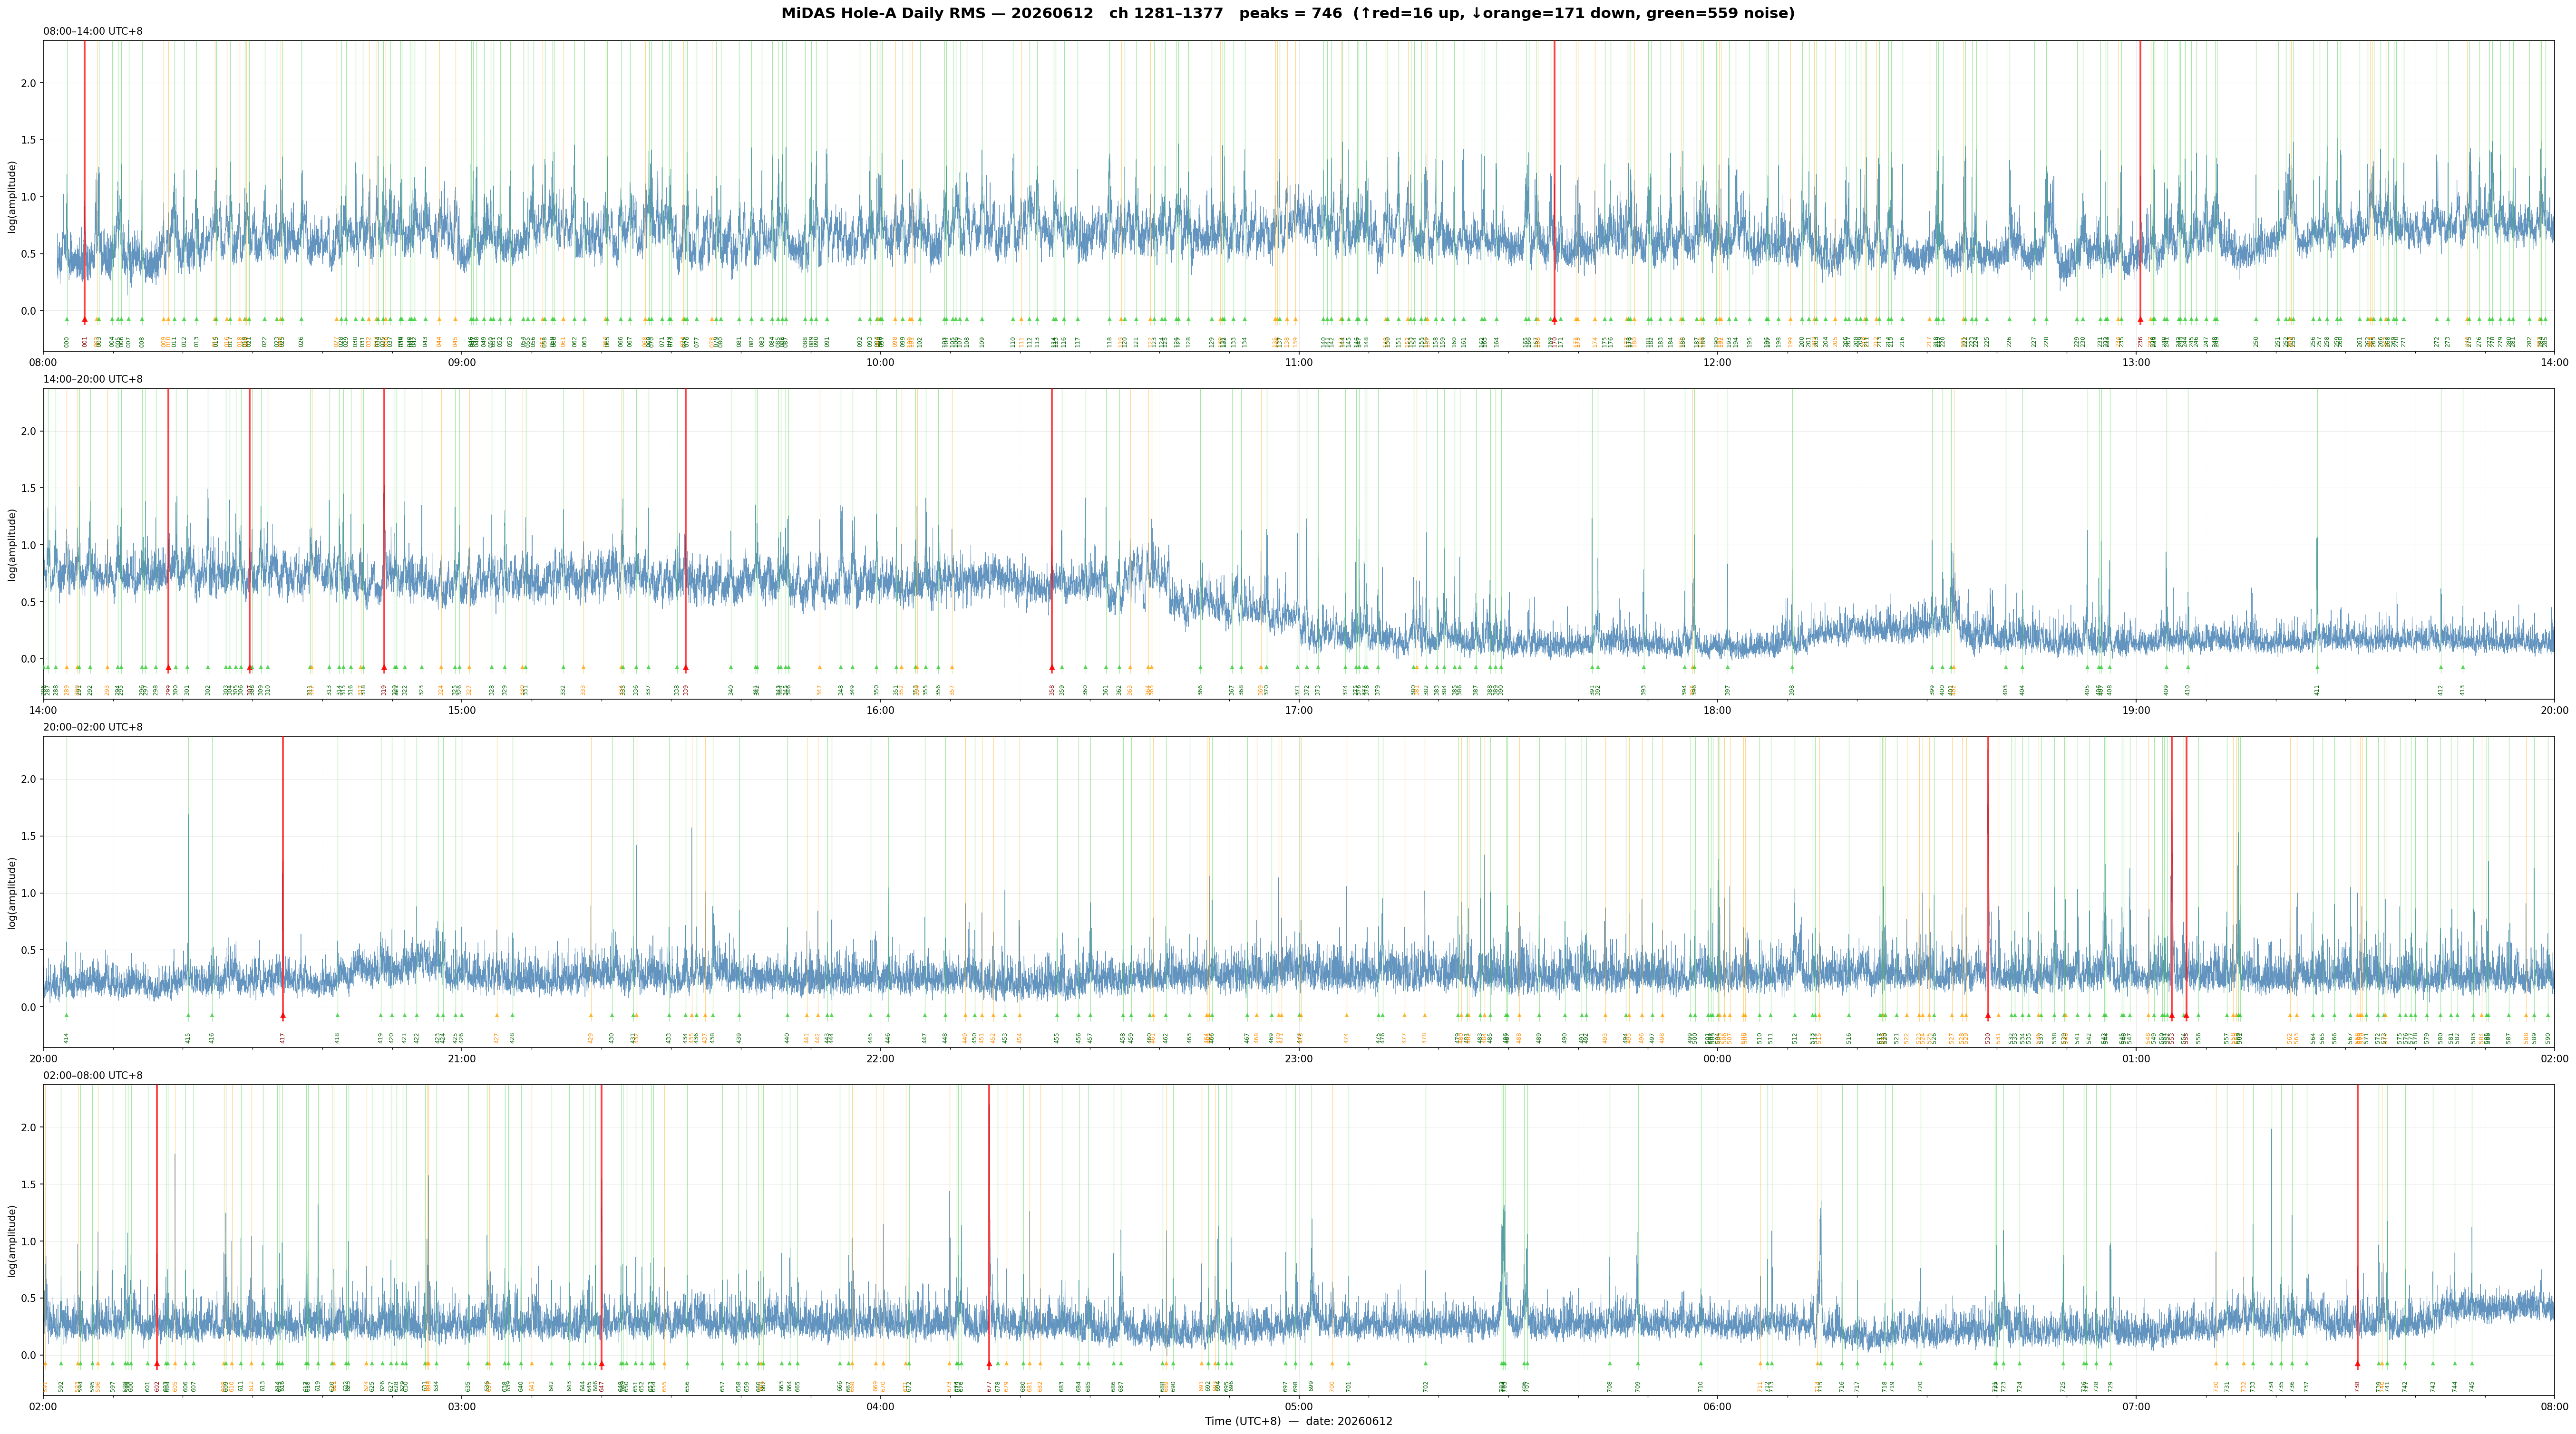
Task: Click the 17:00 time tick label
Action: tap(1299, 710)
